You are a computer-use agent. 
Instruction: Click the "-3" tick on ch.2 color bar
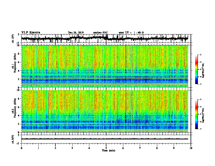click(200, 100)
